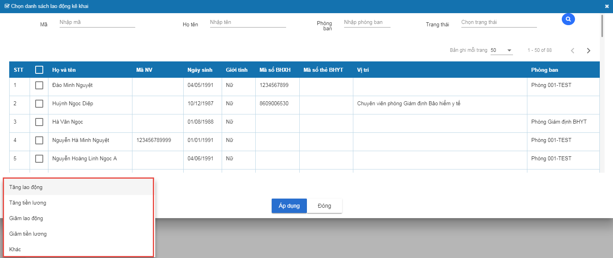613x258 pixels.
Task: Tick the checkbox for Nguyễn Hà Minh Nguyệt
Action: (x=39, y=140)
